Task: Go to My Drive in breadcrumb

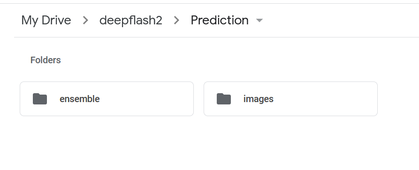Action: (46, 20)
